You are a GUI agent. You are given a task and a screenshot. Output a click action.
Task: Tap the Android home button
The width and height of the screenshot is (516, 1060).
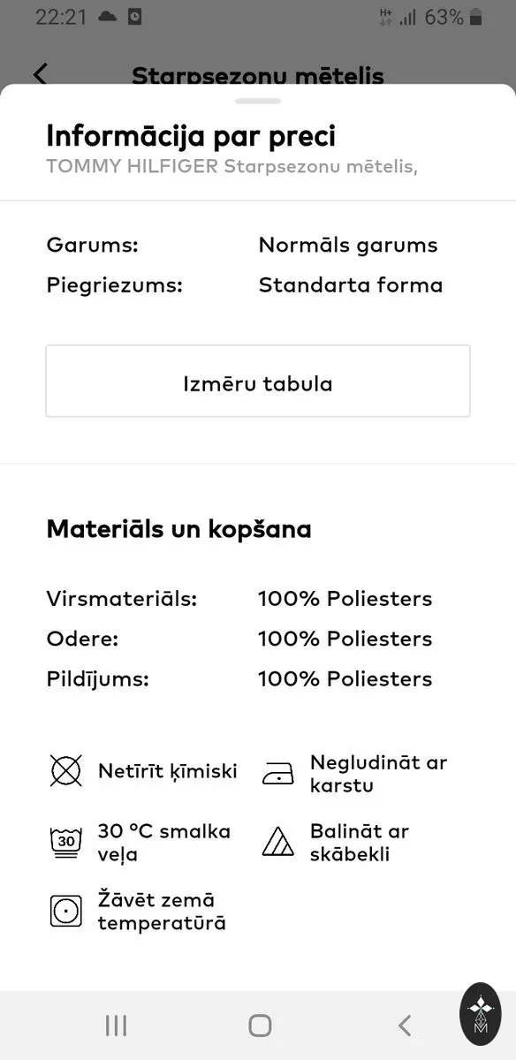click(260, 1026)
